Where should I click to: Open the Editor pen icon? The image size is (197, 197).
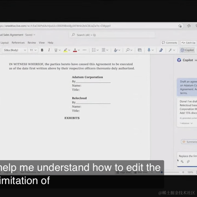[x=161, y=50]
